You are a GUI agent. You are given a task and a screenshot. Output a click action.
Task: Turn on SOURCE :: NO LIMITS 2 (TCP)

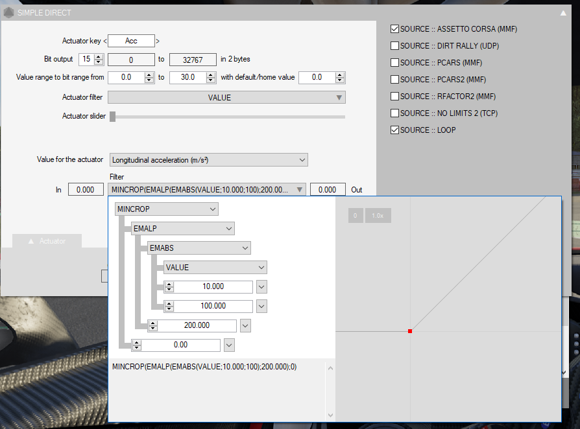[x=394, y=113]
